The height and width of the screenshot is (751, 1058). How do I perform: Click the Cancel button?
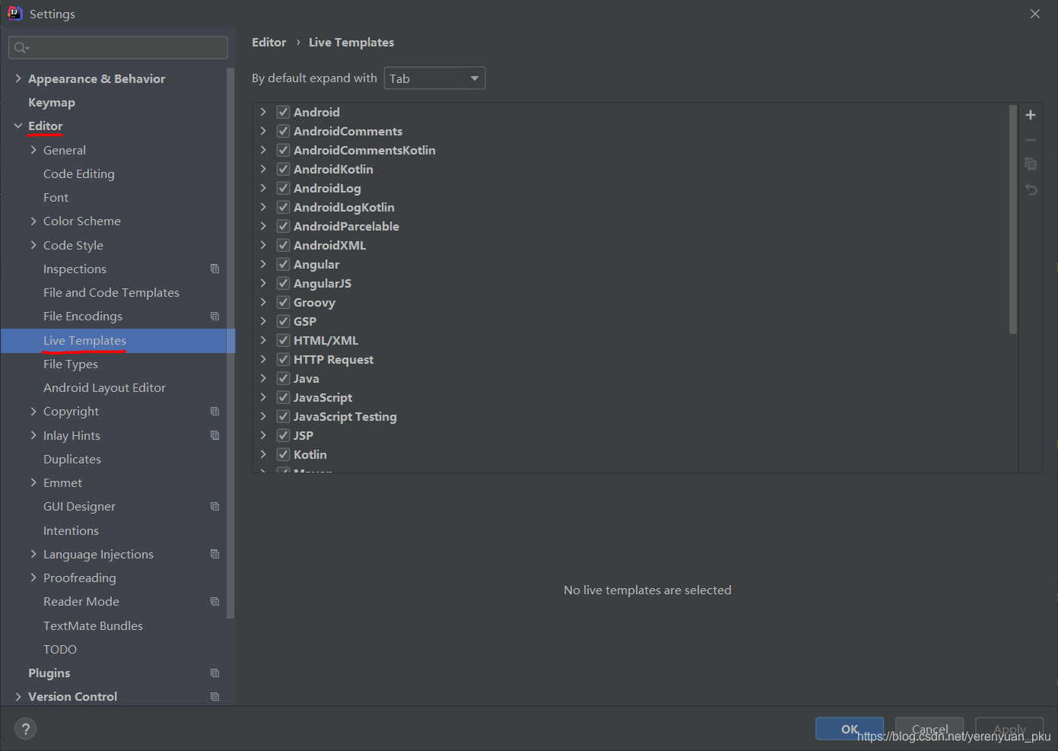coord(929,728)
